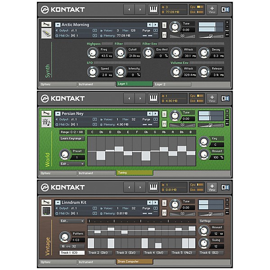This screenshot has width=270, height=270.
Task: Solo the Linndrum Kit instrument
Action: (x=164, y=203)
